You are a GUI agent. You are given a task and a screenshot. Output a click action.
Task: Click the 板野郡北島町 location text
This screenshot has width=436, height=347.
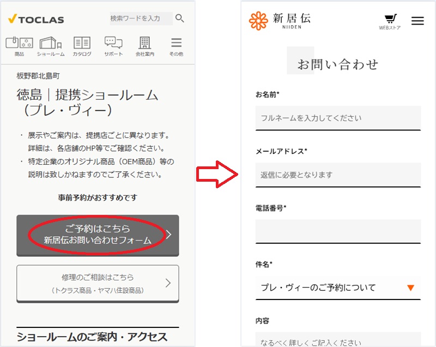(x=38, y=76)
